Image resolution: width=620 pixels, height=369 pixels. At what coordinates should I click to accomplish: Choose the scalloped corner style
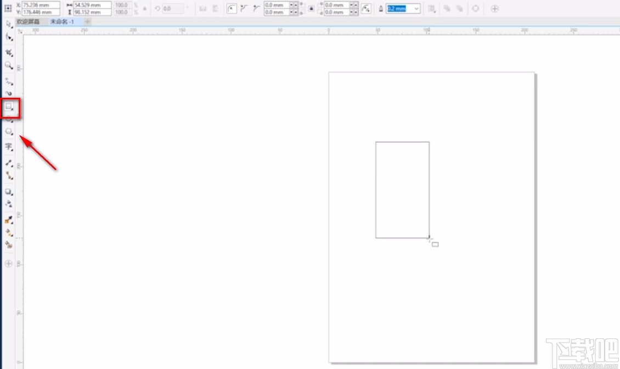click(x=244, y=8)
